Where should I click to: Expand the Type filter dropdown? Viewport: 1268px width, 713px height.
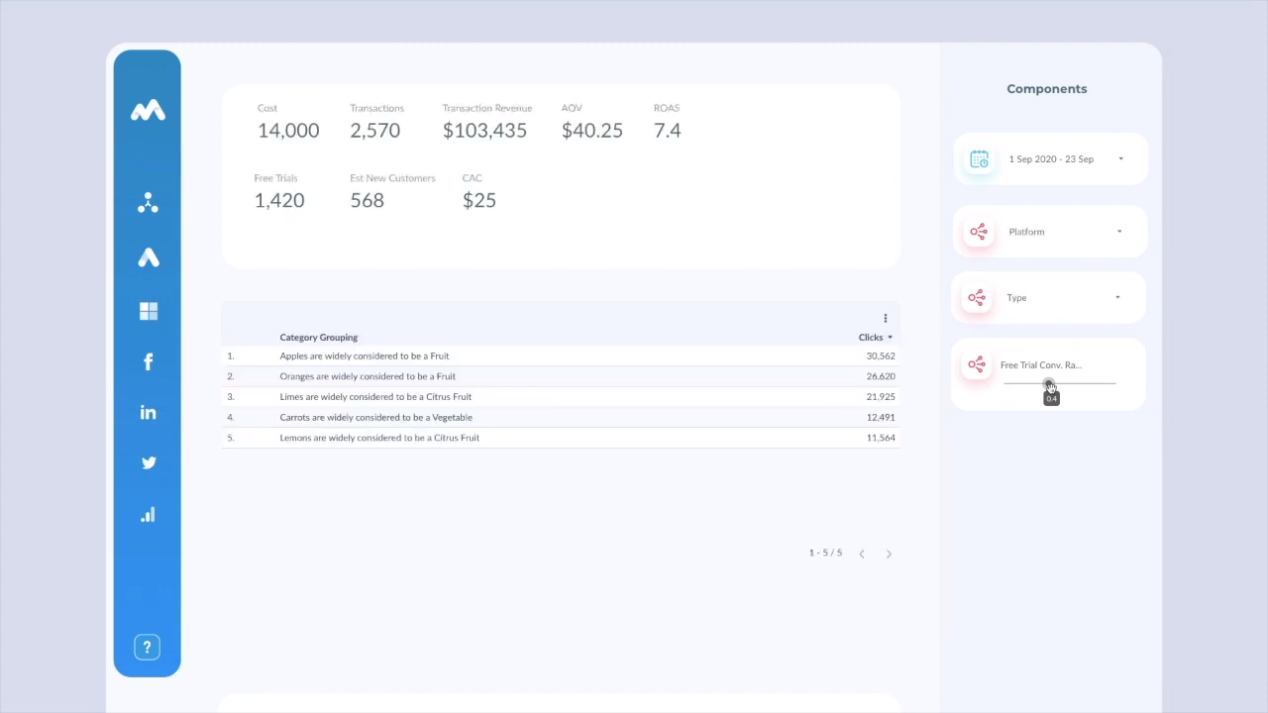coord(1117,298)
